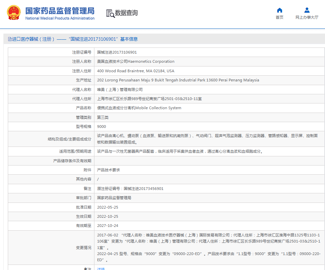
Task: Click registration number value 国械注进20173106901
Action: tap(117, 52)
